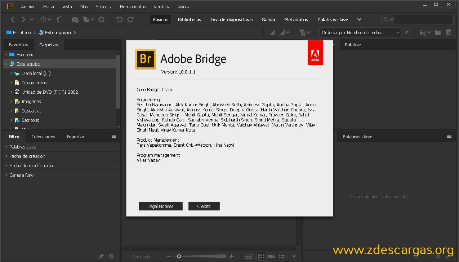Select Documentos folder in tree
This screenshot has height=262, width=459.
click(x=34, y=83)
